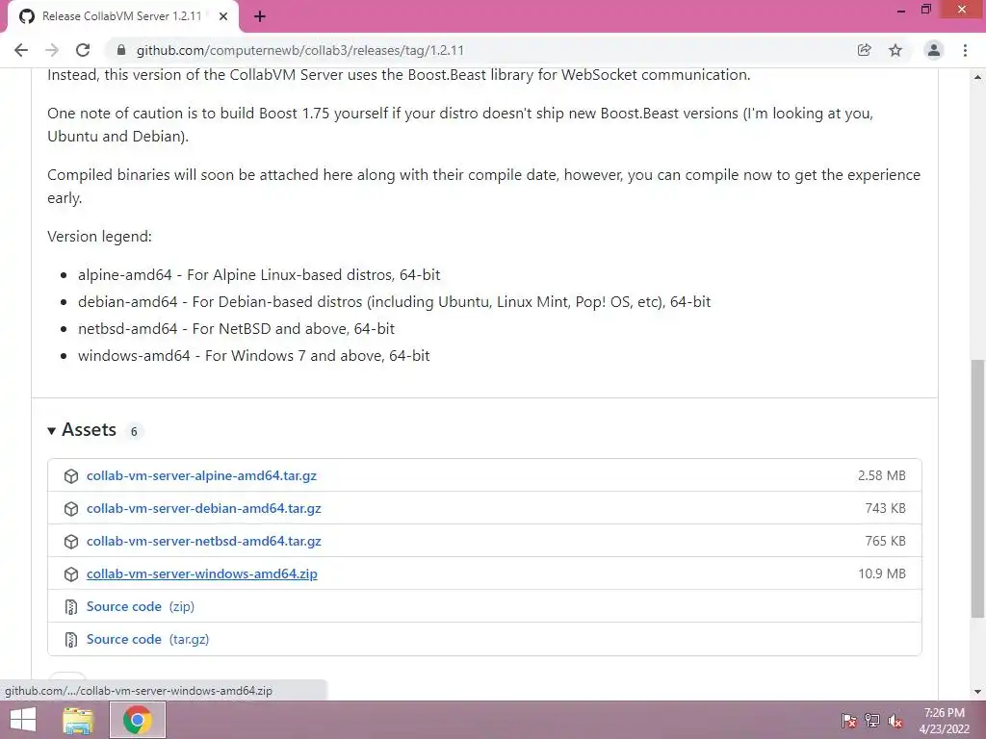This screenshot has height=739, width=986.
Task: Click the 765 KB file size text
Action: pyautogui.click(x=886, y=541)
